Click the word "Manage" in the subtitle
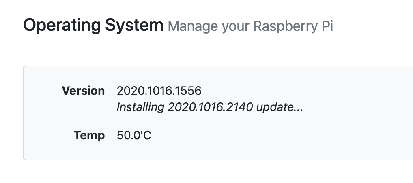The width and height of the screenshot is (413, 183). [x=192, y=26]
